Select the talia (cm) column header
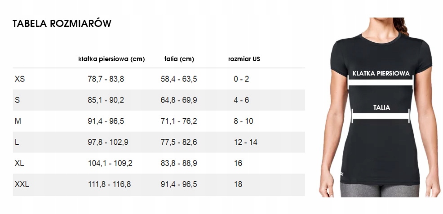The height and width of the screenshot is (214, 443). [x=179, y=59]
